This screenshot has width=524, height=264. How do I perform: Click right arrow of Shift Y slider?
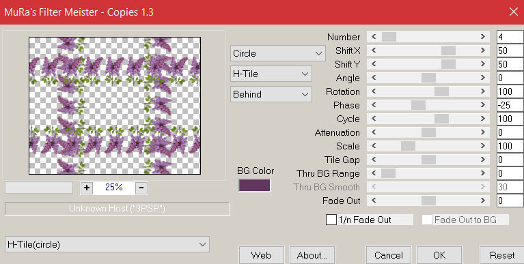(483, 64)
